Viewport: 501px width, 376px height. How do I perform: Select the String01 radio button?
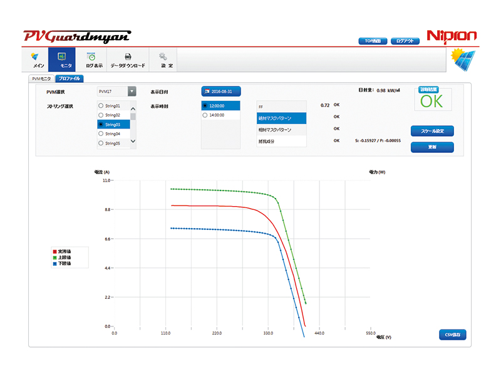pyautogui.click(x=101, y=106)
